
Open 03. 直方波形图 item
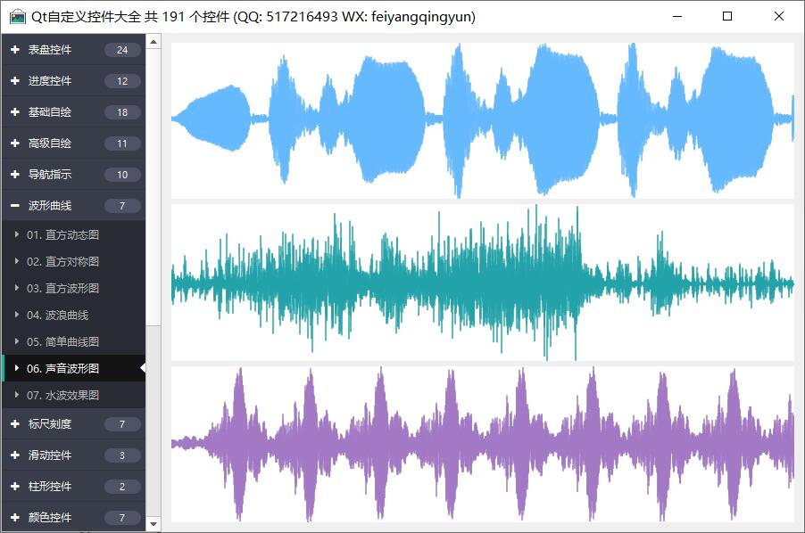[x=62, y=288]
